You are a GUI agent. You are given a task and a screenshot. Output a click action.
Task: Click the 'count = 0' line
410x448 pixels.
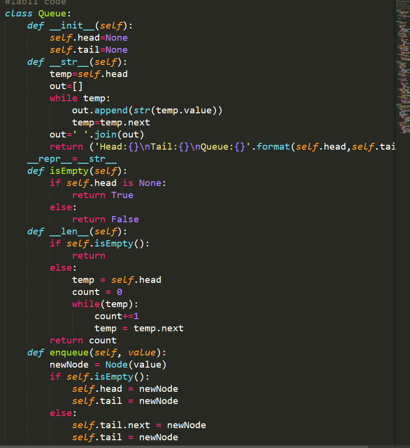97,292
